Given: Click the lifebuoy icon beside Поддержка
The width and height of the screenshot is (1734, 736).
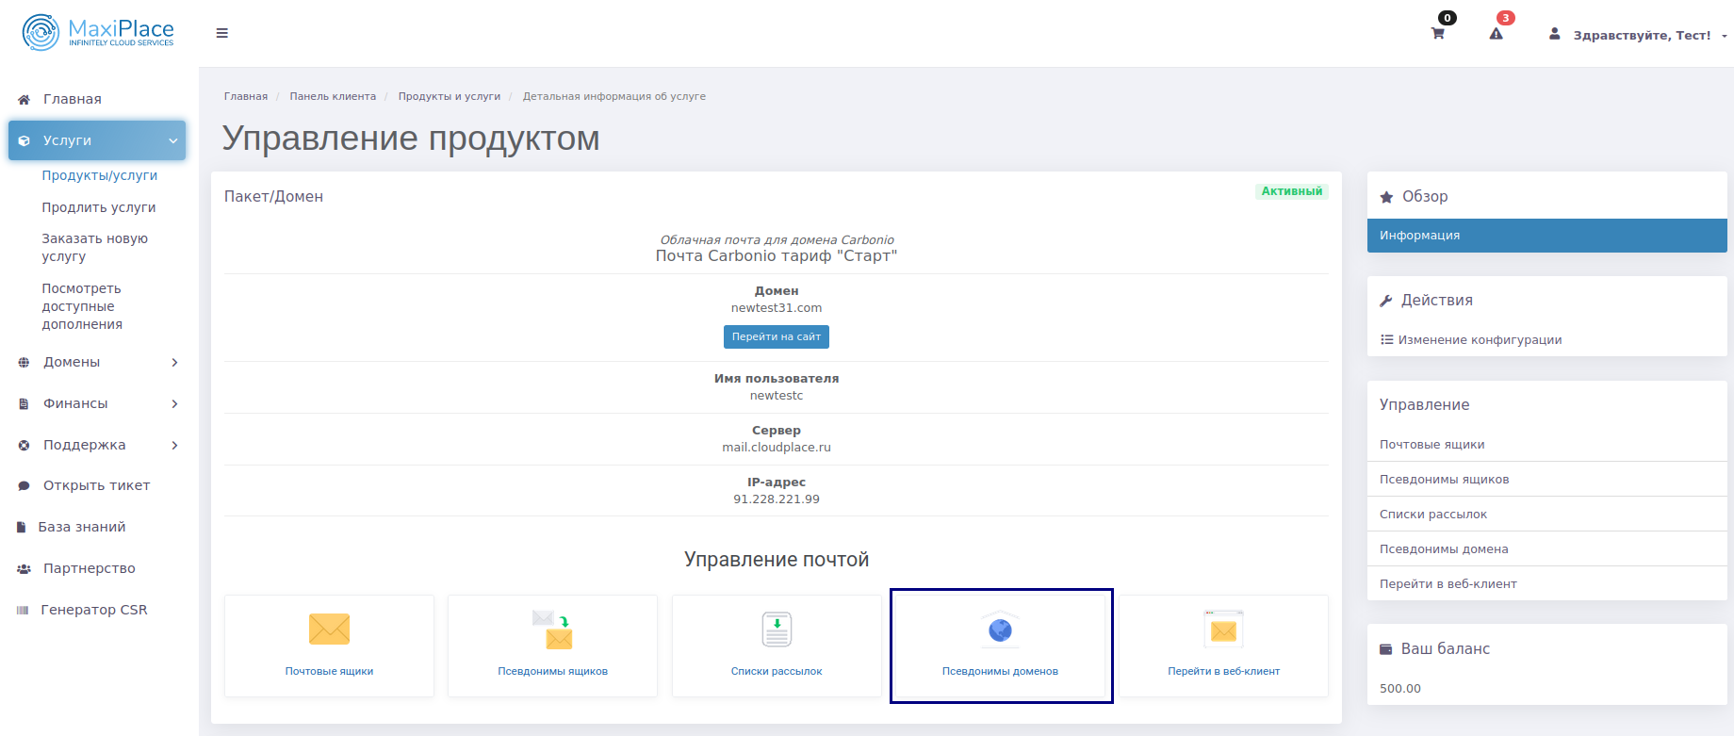Looking at the screenshot, I should [x=24, y=445].
